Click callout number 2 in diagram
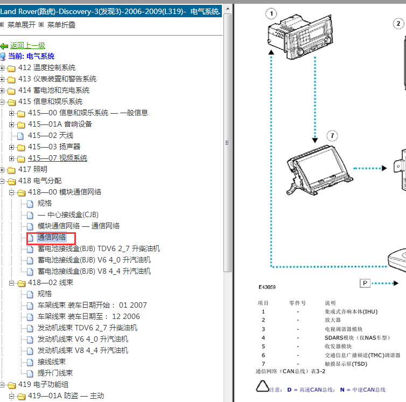The width and height of the screenshot is (406, 402). (x=398, y=24)
